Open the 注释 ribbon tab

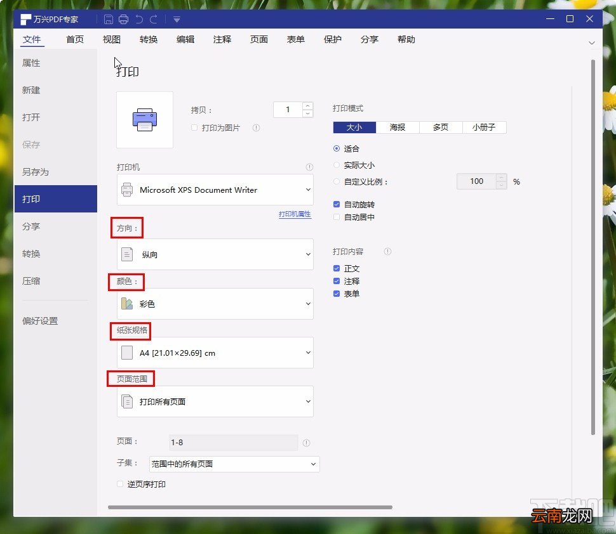(222, 39)
